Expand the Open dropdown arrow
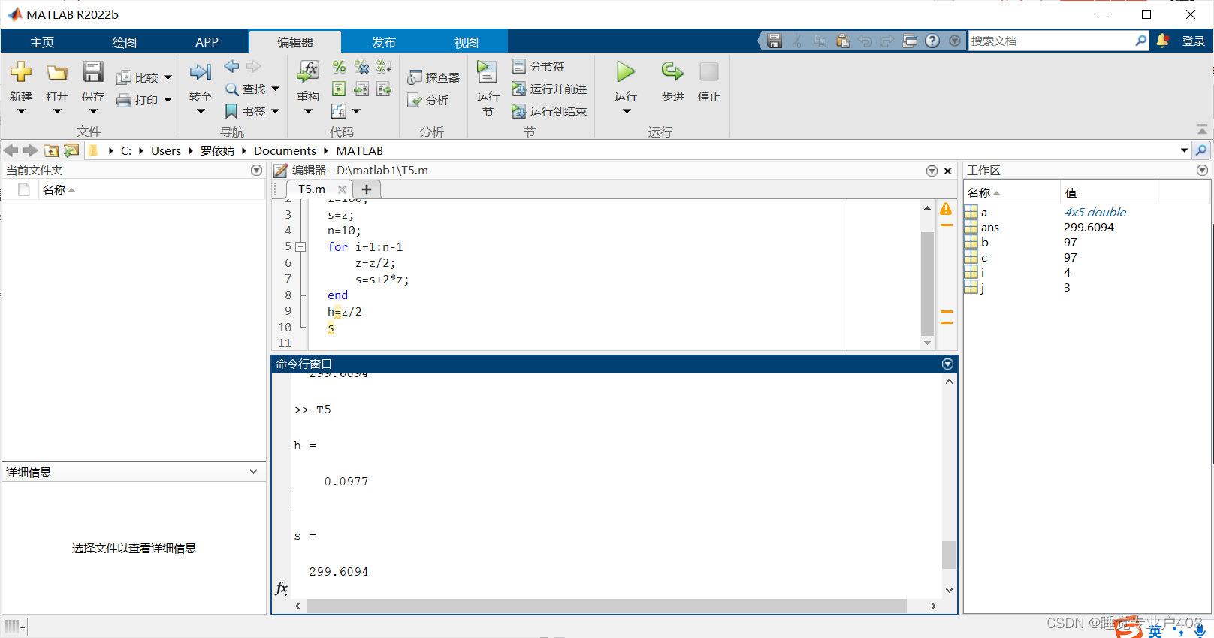This screenshot has width=1214, height=638. [57, 111]
